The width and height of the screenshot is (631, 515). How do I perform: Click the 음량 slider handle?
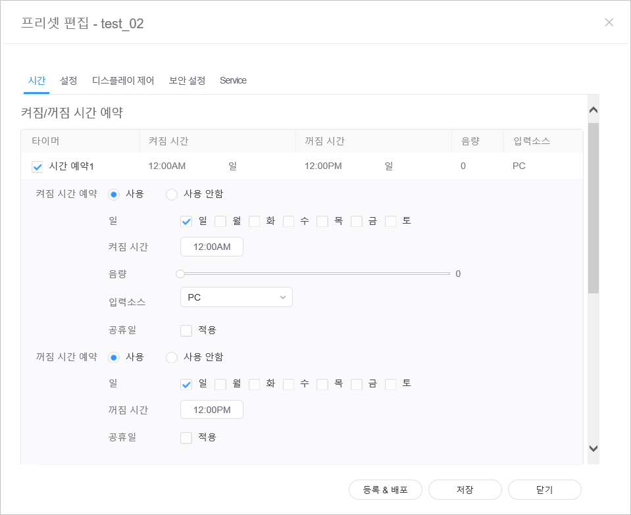(180, 274)
